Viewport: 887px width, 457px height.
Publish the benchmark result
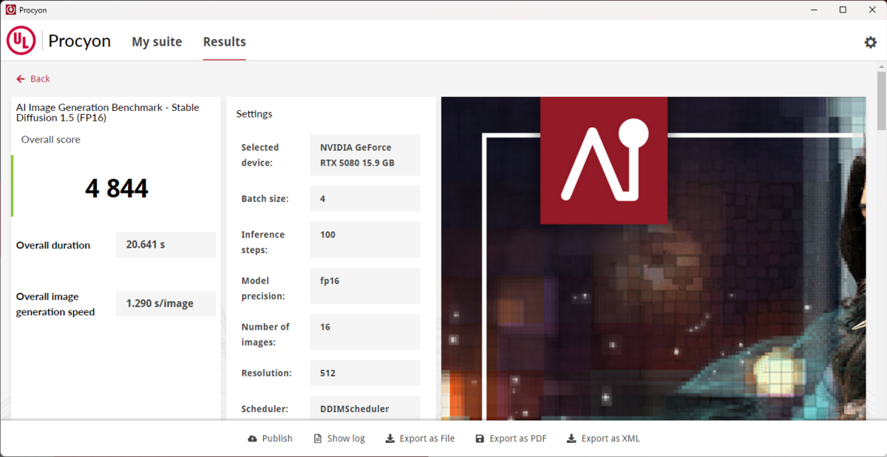(x=270, y=439)
